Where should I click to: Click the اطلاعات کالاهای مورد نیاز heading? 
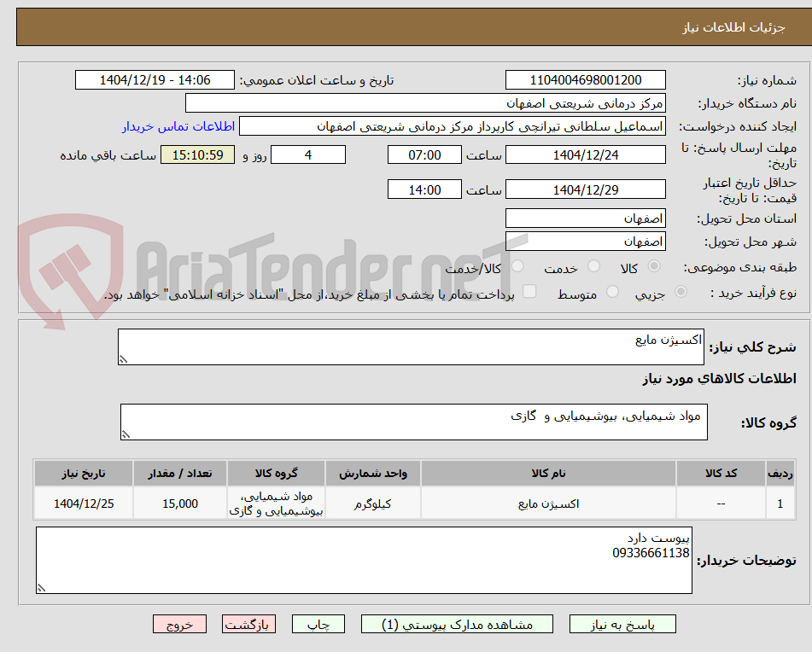pos(719,379)
